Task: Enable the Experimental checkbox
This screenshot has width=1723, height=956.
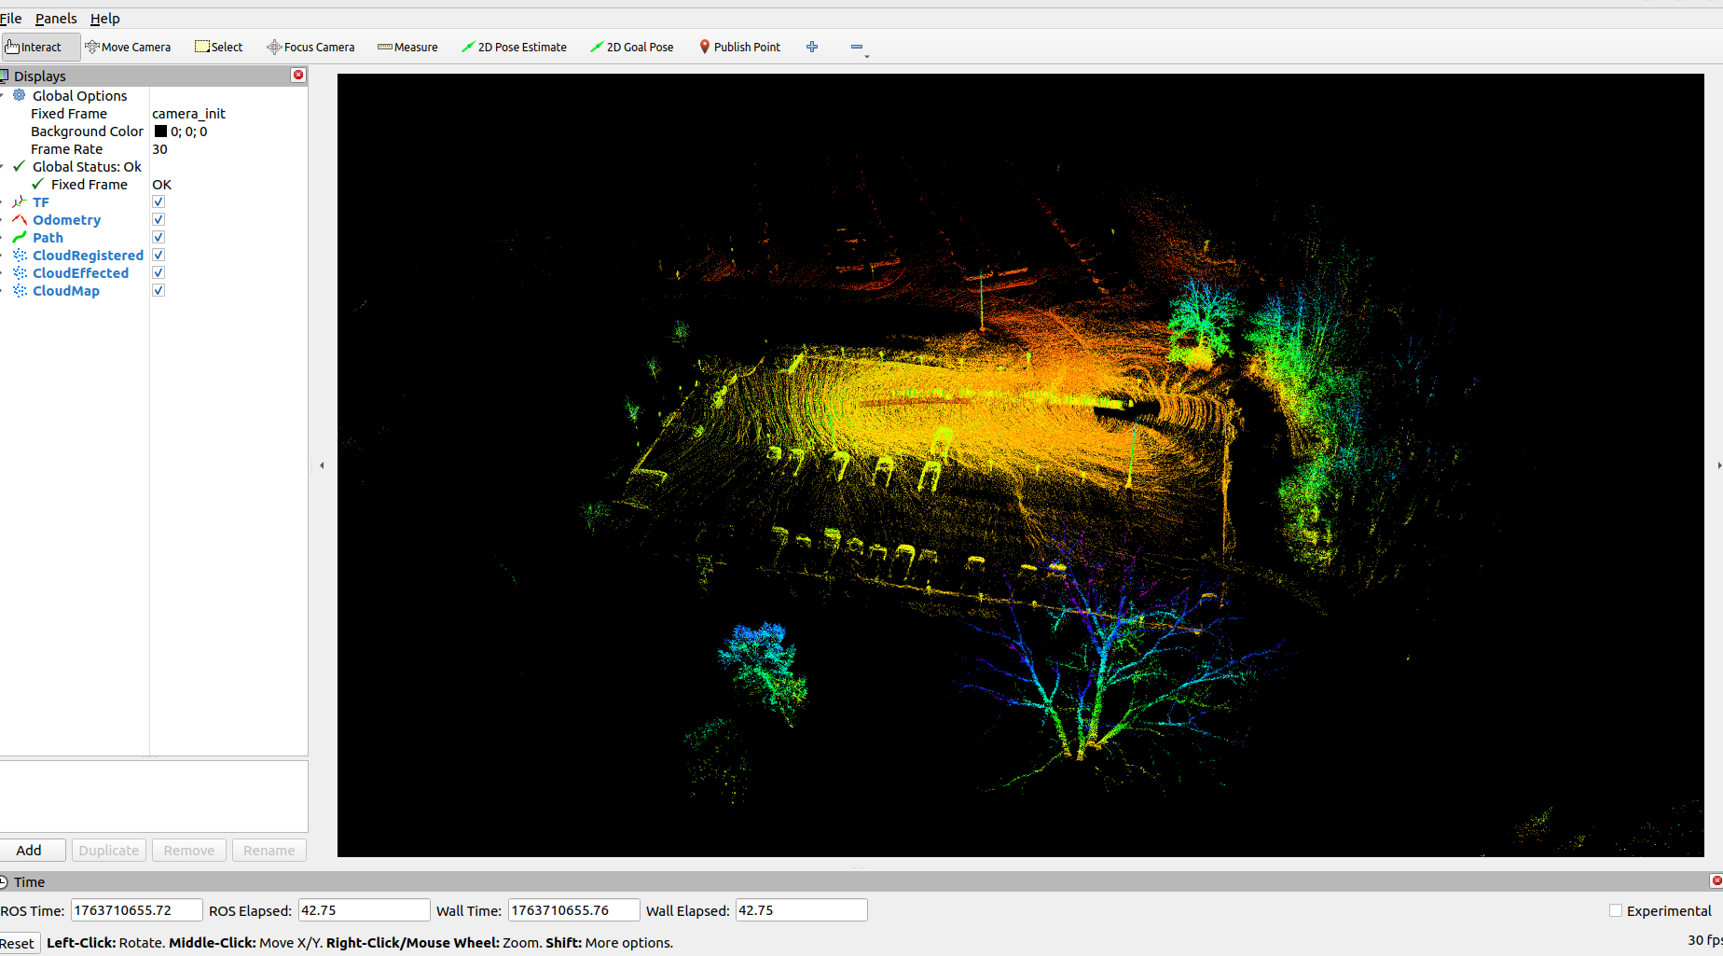Action: tap(1616, 910)
